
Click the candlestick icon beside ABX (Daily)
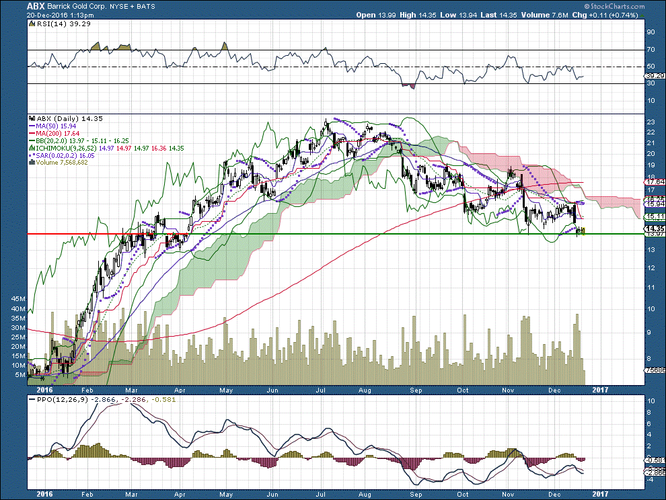pos(32,119)
